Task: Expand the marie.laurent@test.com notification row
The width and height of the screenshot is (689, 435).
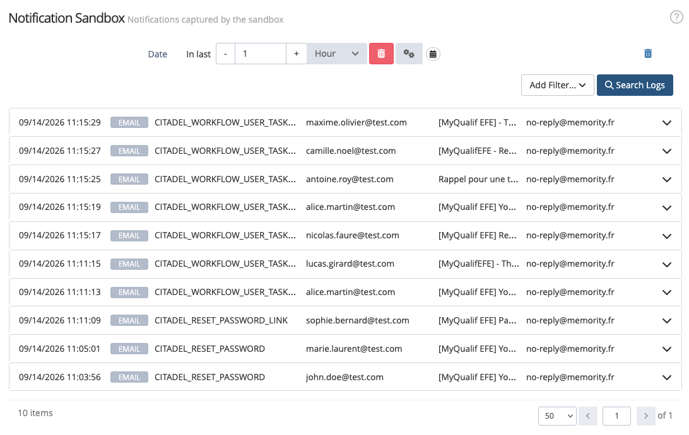Action: point(666,349)
